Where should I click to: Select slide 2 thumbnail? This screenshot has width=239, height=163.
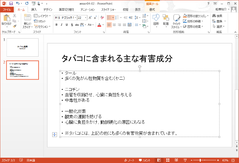click(23, 70)
